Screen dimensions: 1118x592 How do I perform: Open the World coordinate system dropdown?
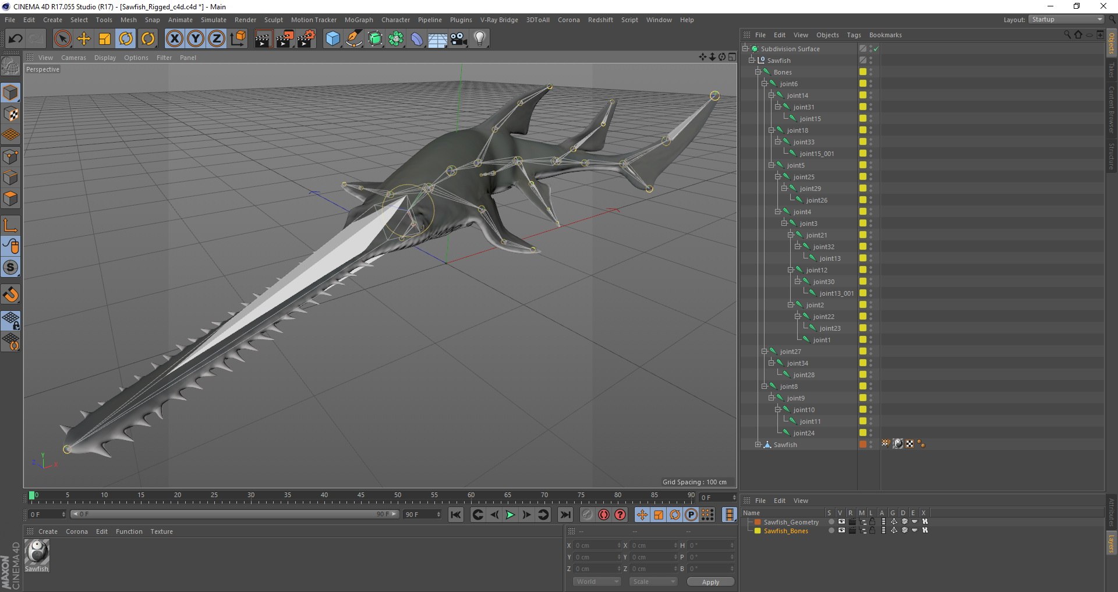(597, 582)
